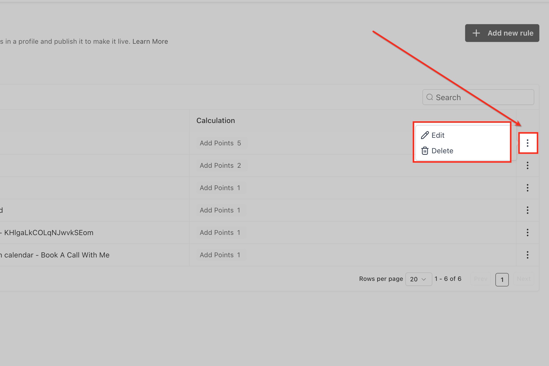The height and width of the screenshot is (366, 549).
Task: Click the Add new rule button
Action: (502, 33)
